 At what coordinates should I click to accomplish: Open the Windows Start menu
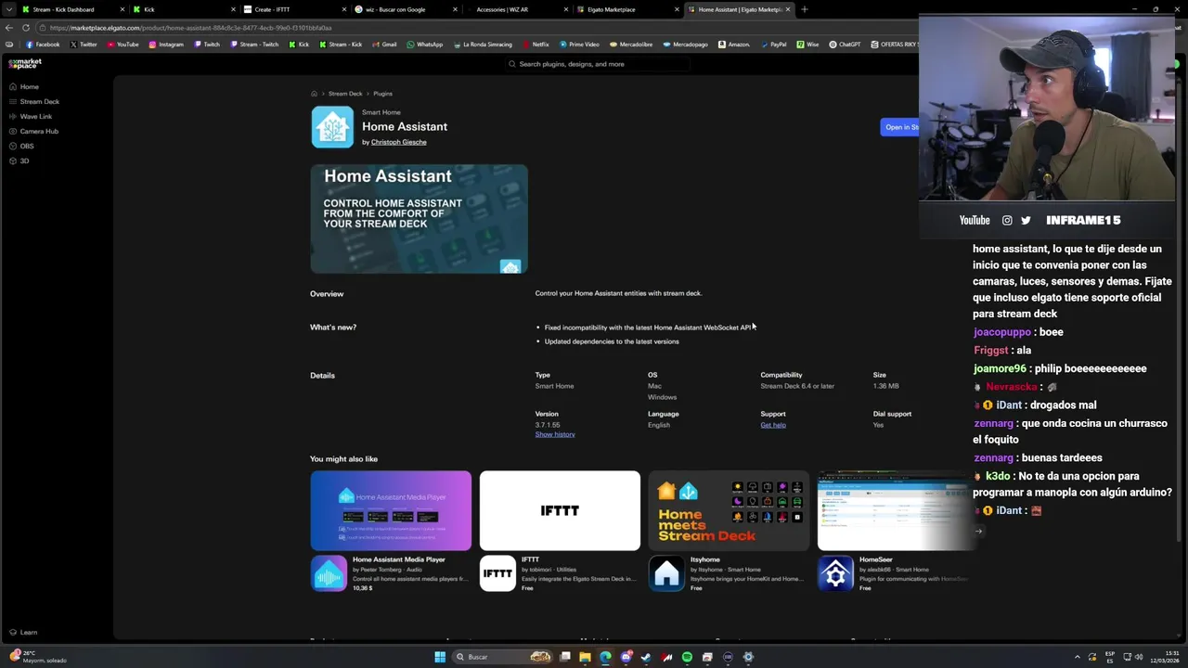coord(440,657)
